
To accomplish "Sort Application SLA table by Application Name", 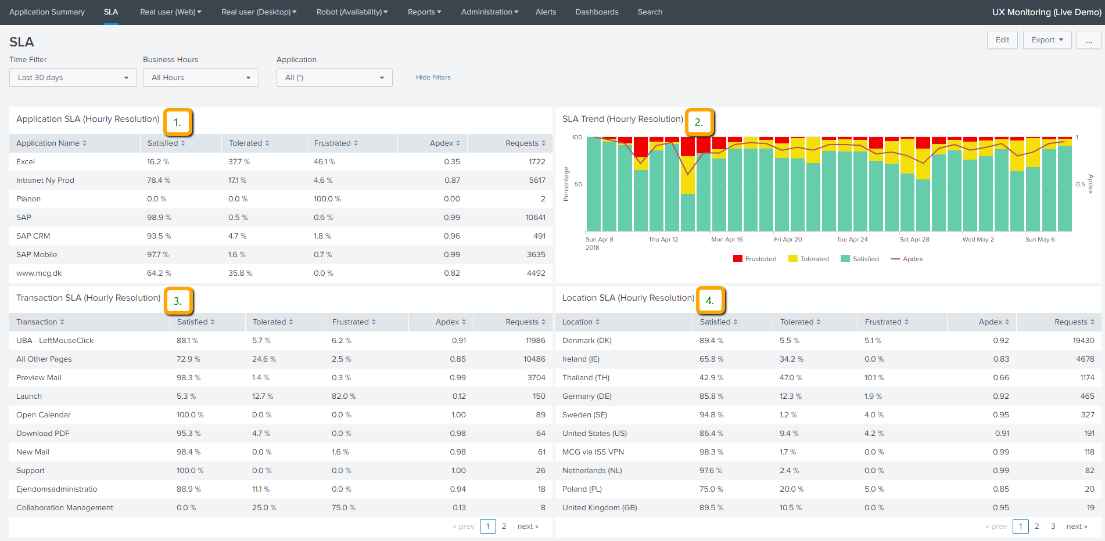I will pyautogui.click(x=51, y=143).
